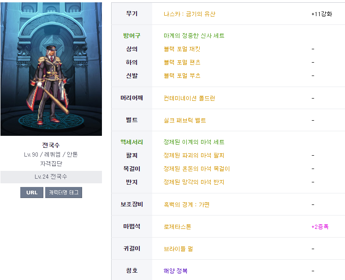Click the Lv. 90 / 레퀴엠 / 안톤 text
Screen dimensions: 345x280
point(51,154)
